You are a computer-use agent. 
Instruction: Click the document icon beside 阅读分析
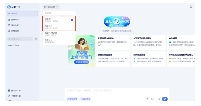coord(9,25)
